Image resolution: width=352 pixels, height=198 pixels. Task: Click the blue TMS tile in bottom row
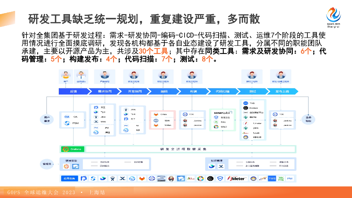pos(272,178)
